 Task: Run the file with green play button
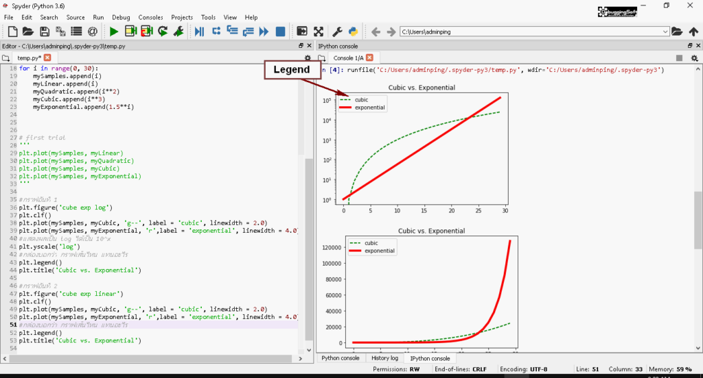coord(114,32)
